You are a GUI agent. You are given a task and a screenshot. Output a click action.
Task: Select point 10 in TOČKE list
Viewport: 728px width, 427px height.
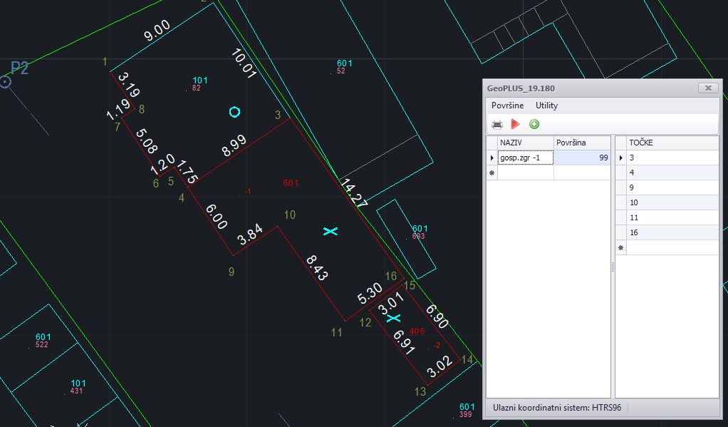[672, 202]
